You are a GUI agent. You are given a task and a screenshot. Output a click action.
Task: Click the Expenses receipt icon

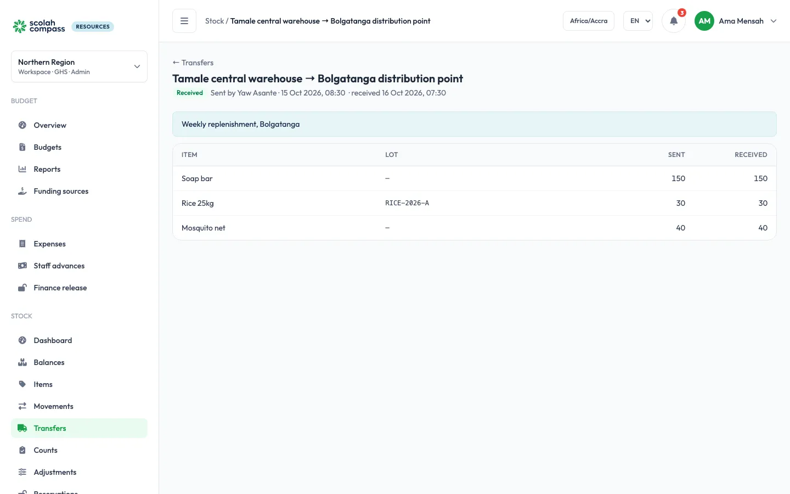tap(22, 244)
